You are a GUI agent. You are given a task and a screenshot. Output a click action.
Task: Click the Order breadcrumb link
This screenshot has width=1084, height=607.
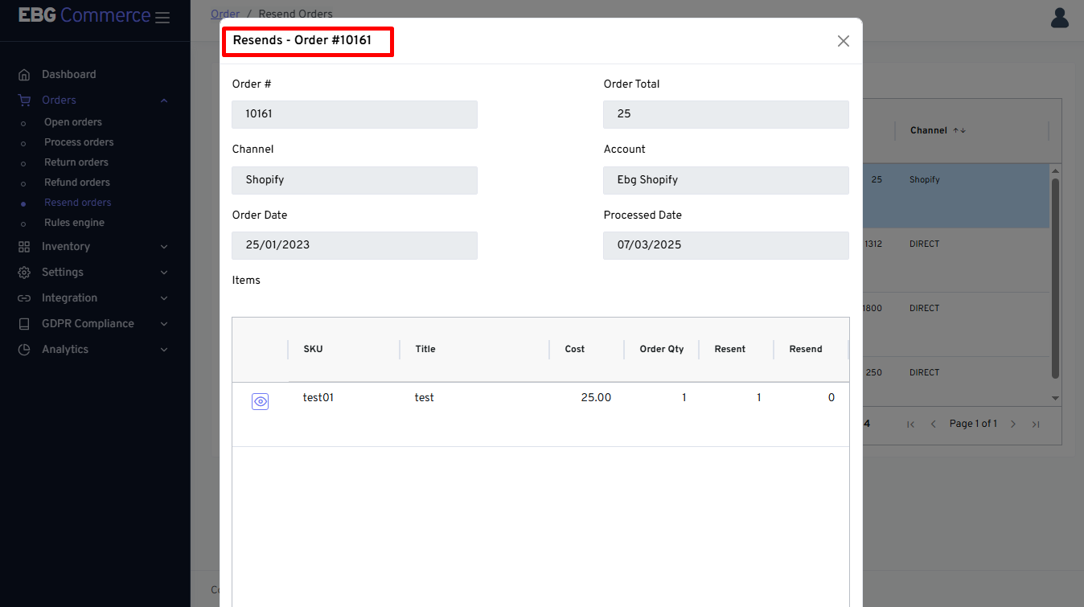(225, 14)
